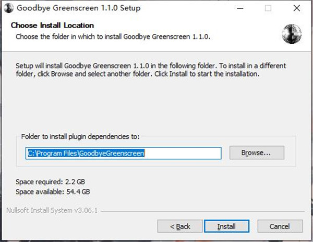Click the Choose the folder subtitle text

click(113, 36)
